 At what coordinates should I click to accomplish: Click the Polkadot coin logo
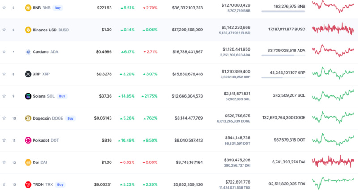(x=28, y=140)
